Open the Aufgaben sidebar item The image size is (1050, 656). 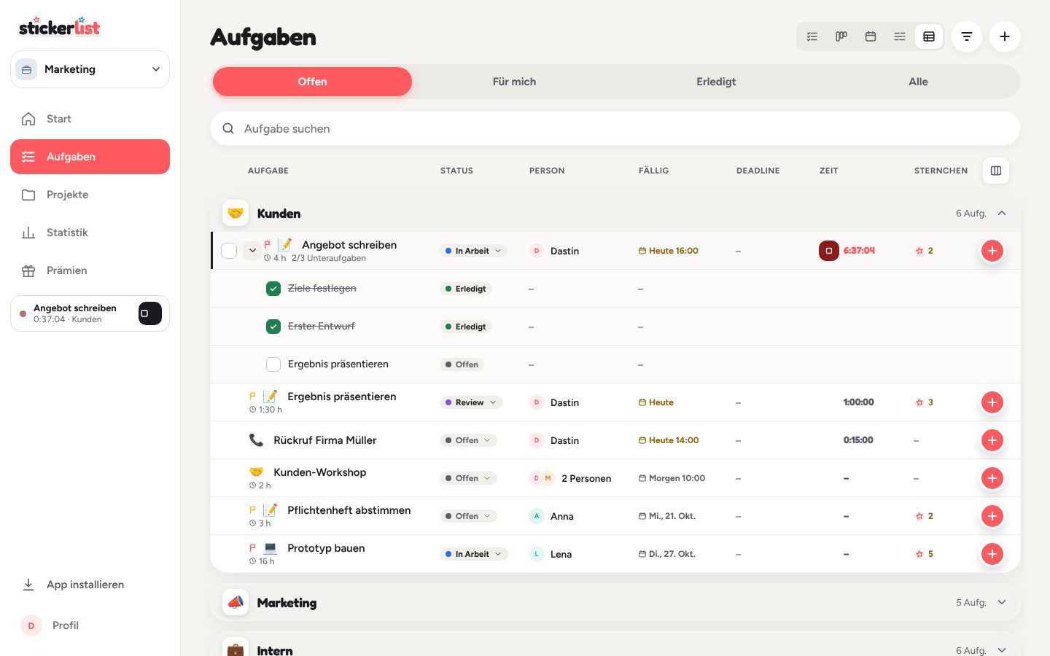tap(90, 157)
